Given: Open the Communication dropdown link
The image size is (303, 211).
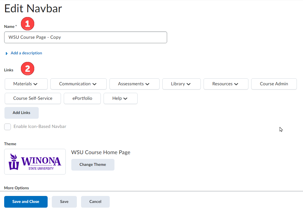Looking at the screenshot, I should 78,84.
